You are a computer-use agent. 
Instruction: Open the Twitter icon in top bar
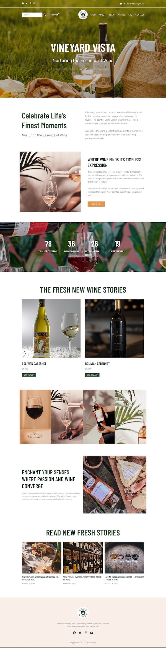27,3
